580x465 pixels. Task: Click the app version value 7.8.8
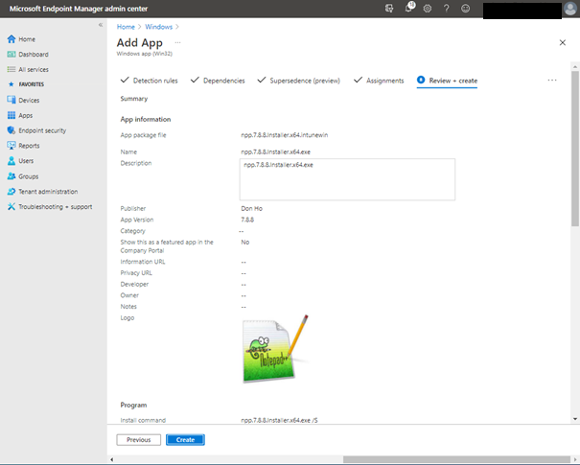(x=247, y=220)
